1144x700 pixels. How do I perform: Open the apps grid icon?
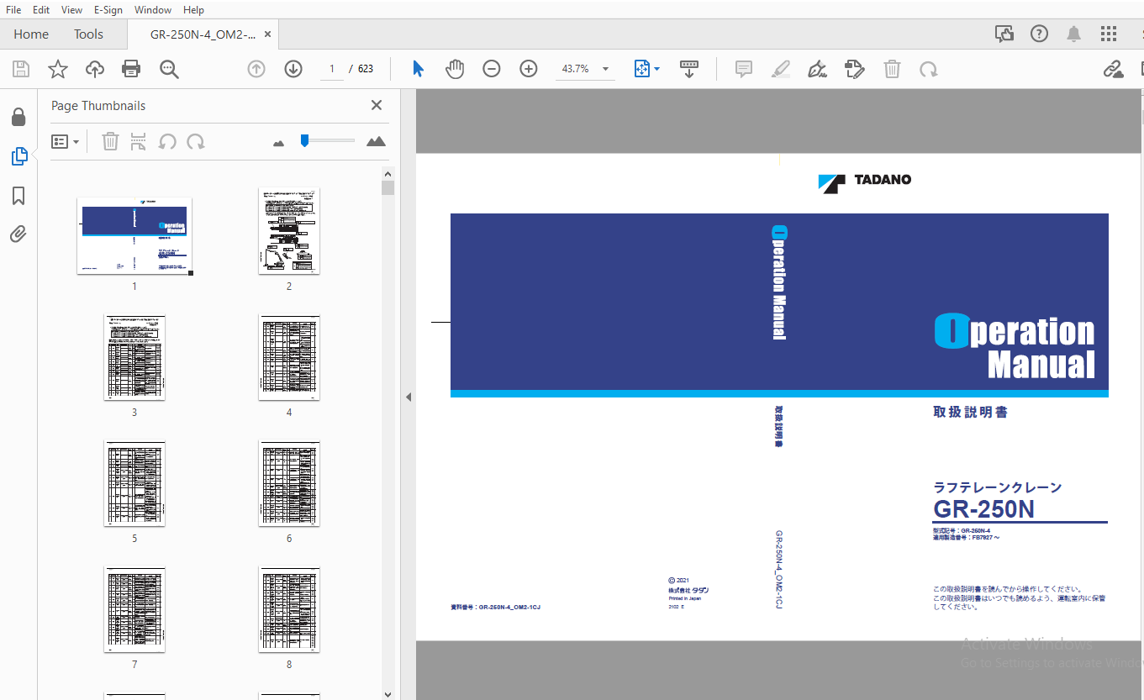click(x=1109, y=34)
